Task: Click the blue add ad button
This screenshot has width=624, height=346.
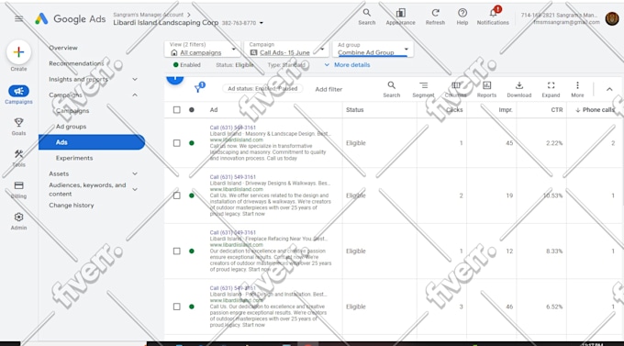Action: pos(174,79)
